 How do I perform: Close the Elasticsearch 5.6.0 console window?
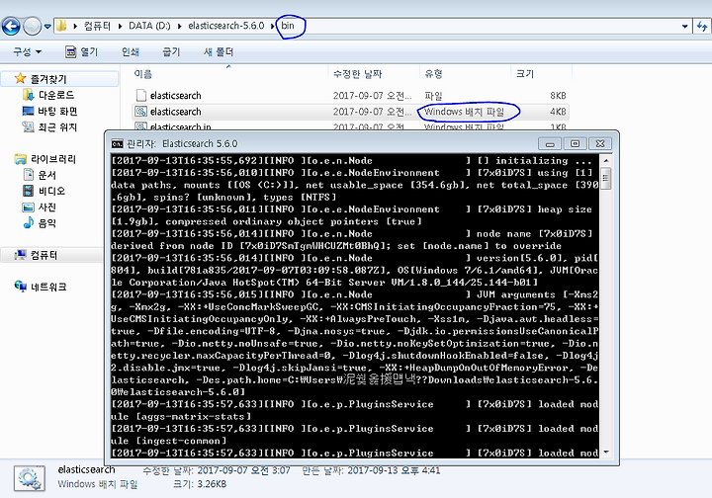600,144
